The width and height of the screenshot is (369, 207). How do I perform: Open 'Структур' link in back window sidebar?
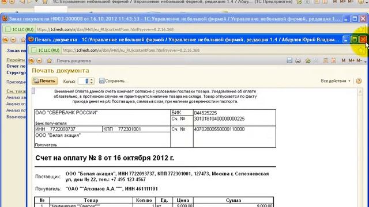click(x=16, y=72)
